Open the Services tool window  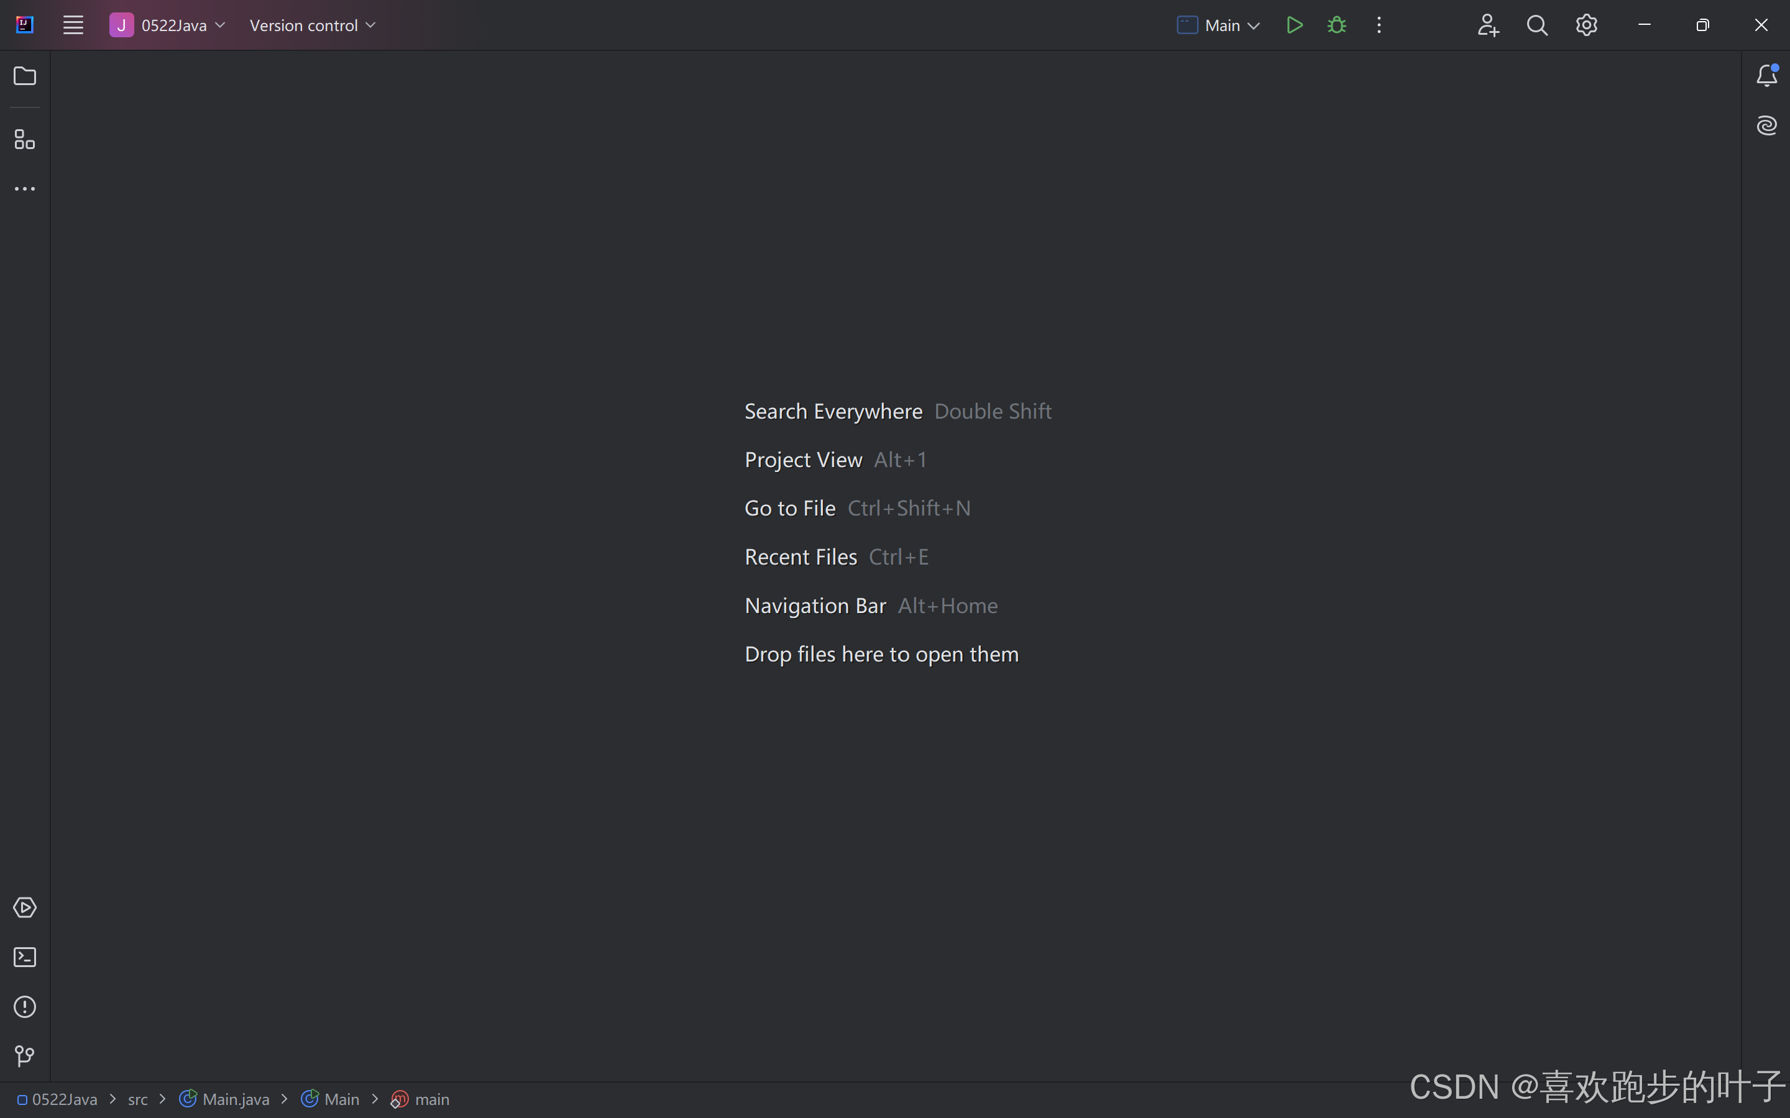point(24,907)
